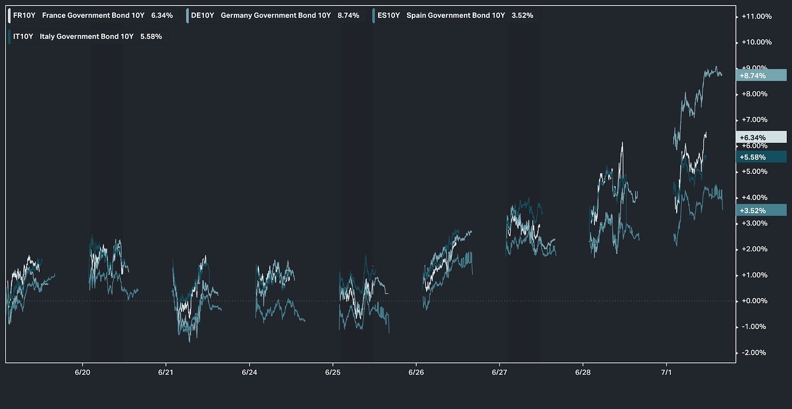
Task: Click the -1.00% axis label
Action: click(754, 327)
